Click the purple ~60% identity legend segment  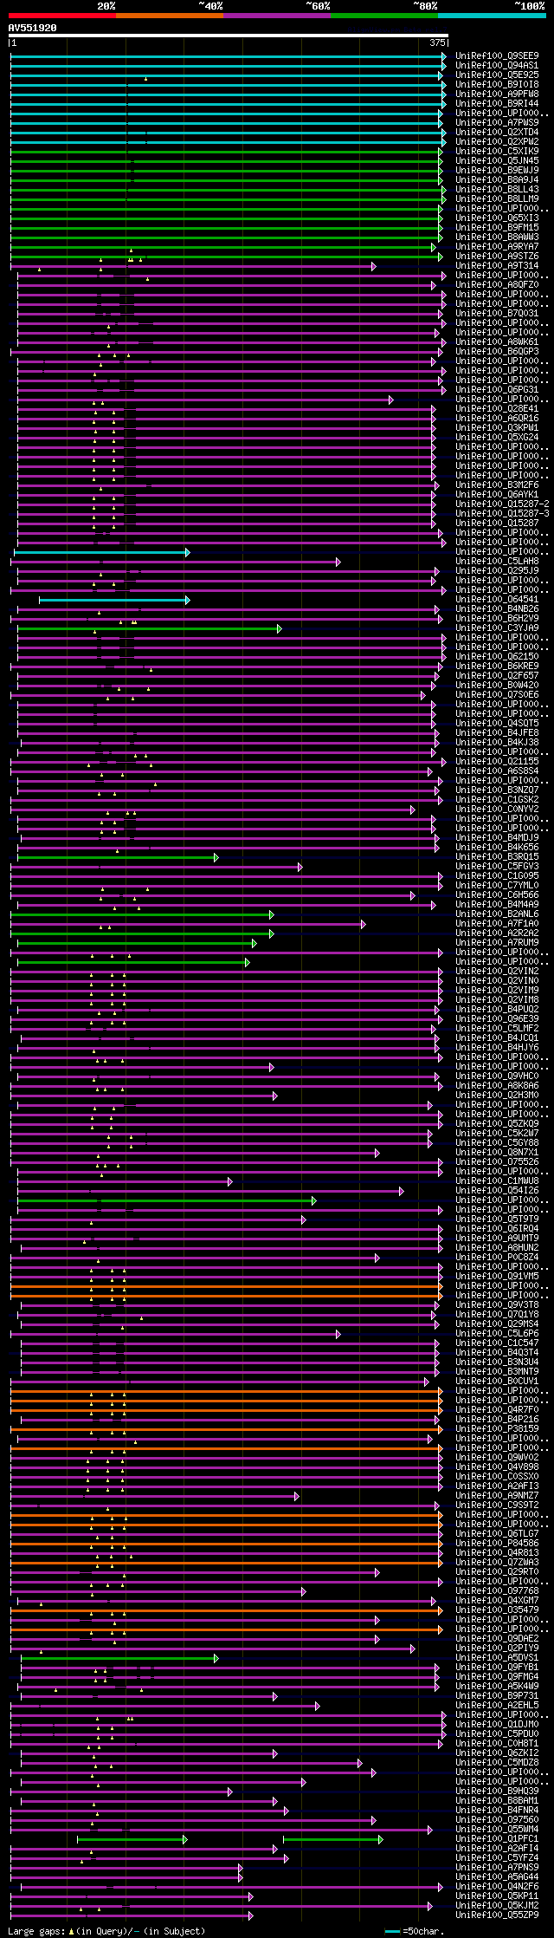pyautogui.click(x=276, y=16)
